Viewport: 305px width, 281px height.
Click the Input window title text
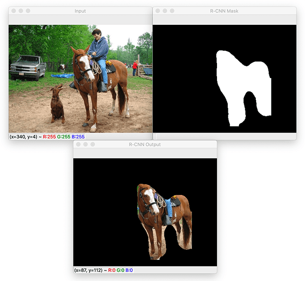coord(80,11)
